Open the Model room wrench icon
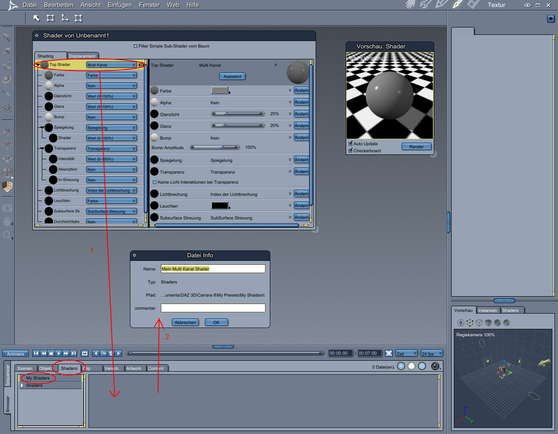Image resolution: width=558 pixels, height=434 pixels. pos(426,4)
